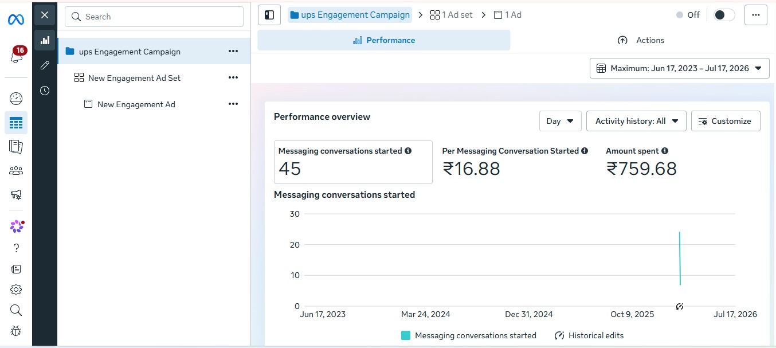Click the Customize button
The image size is (776, 348).
(x=726, y=121)
